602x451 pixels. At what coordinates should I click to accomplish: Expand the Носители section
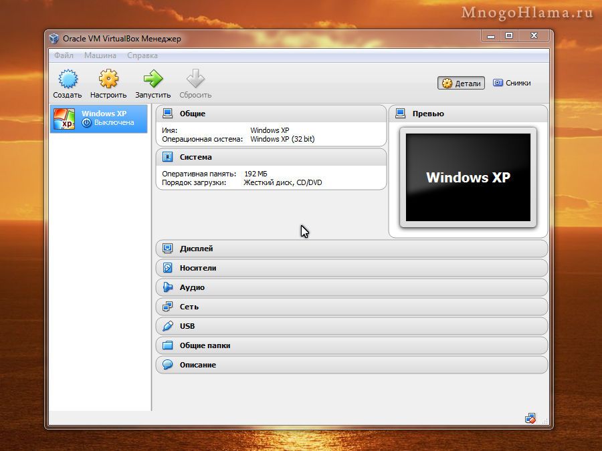[352, 268]
